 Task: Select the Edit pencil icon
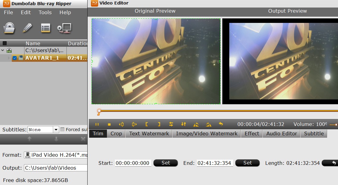point(27,28)
